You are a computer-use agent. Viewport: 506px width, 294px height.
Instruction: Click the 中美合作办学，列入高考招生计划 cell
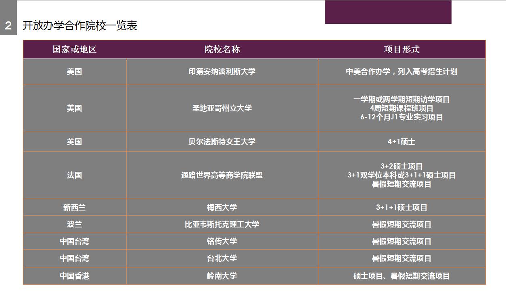point(401,72)
